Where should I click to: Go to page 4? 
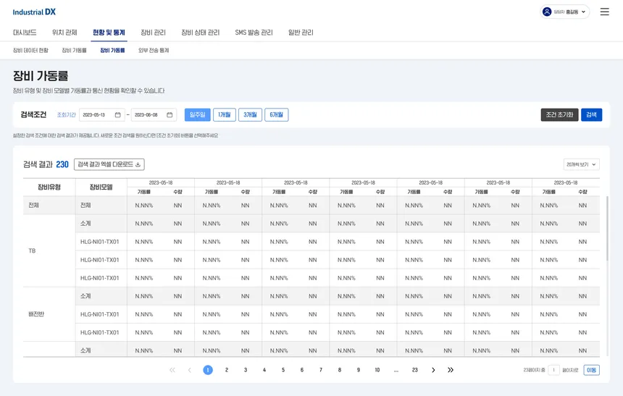coord(264,370)
